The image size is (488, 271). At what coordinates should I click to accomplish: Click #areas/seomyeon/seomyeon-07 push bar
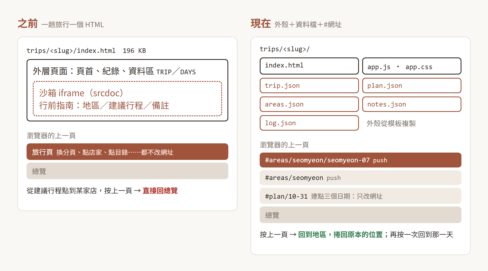pyautogui.click(x=361, y=160)
